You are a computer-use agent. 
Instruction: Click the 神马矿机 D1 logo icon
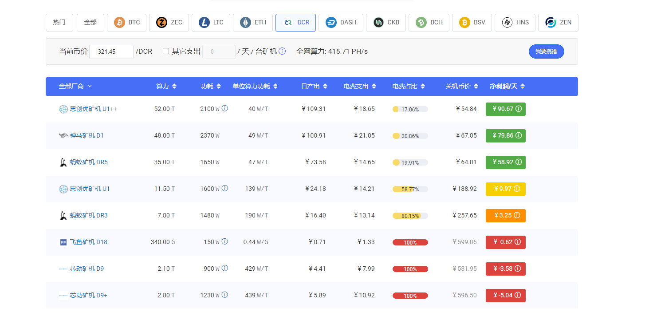(x=63, y=136)
